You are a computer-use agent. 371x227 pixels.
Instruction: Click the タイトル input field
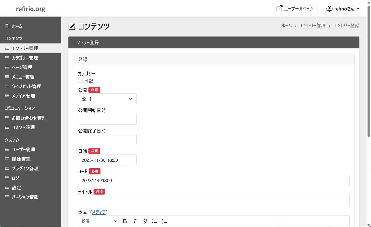pos(214,201)
